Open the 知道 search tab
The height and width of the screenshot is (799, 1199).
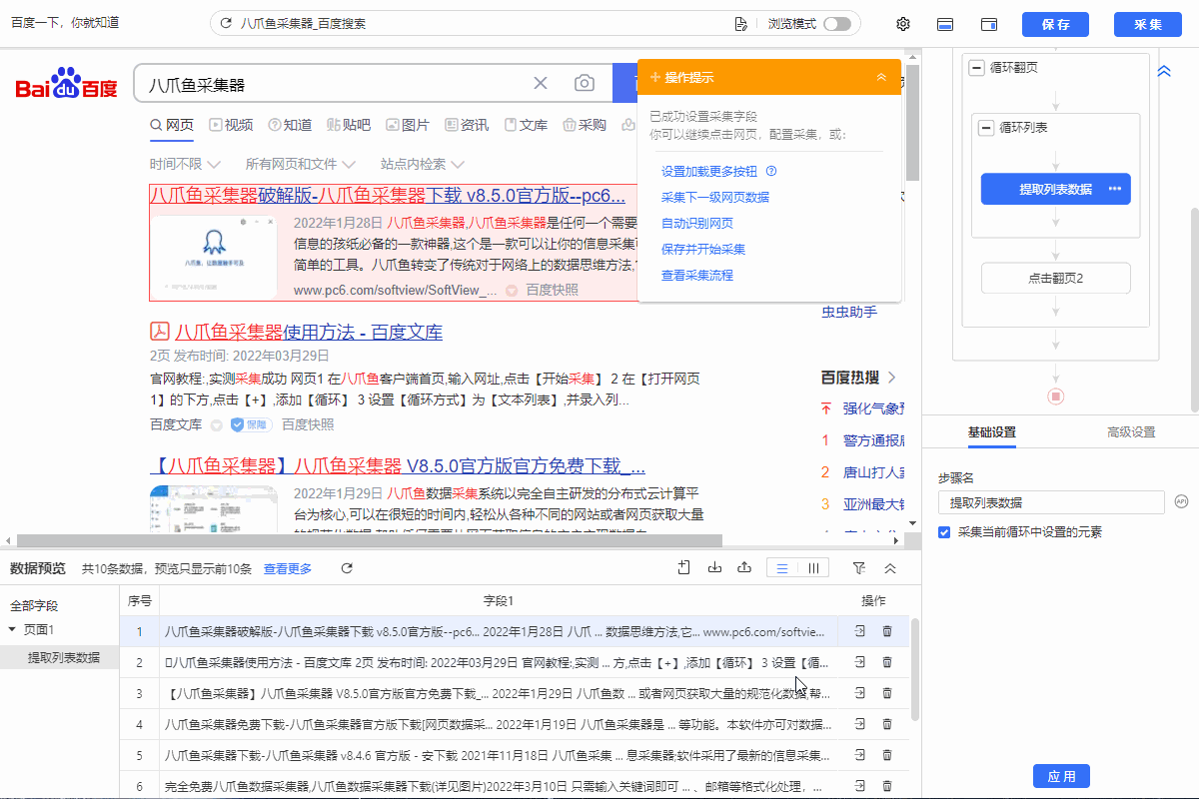290,125
